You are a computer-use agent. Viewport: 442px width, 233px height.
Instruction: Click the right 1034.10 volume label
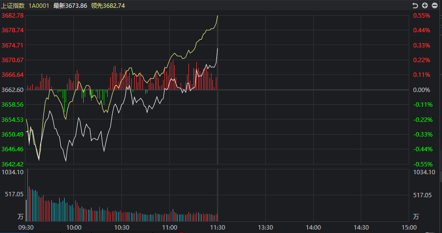tap(424, 172)
